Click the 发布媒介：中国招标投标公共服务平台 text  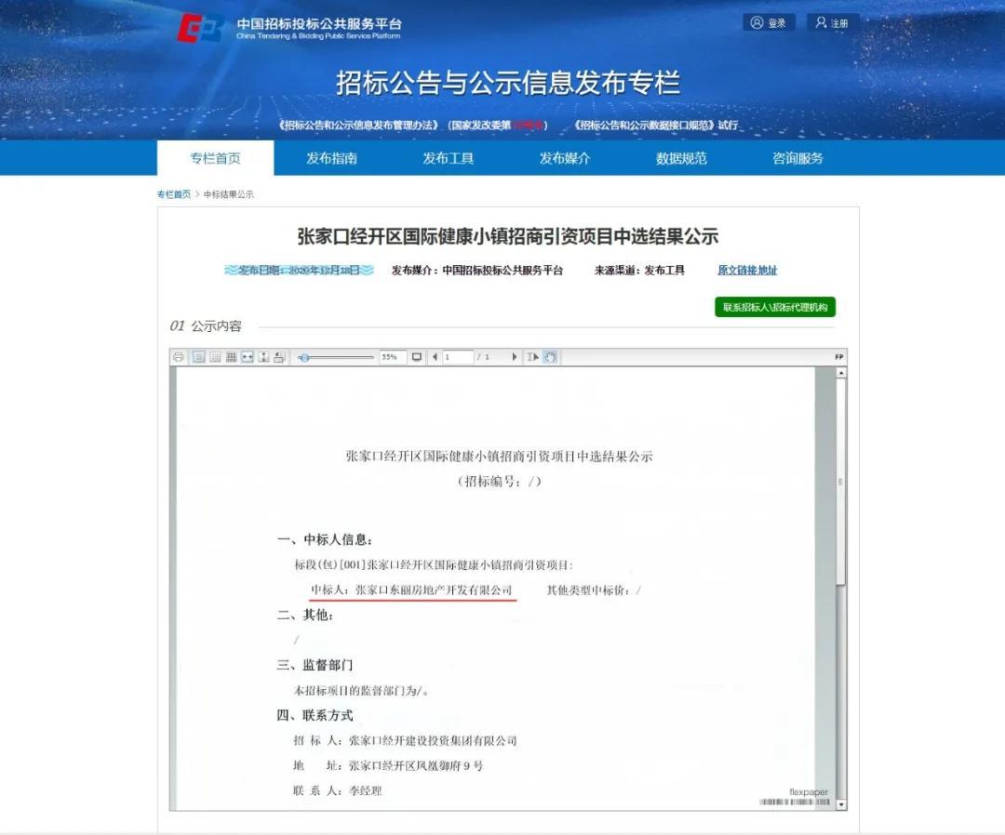point(476,271)
